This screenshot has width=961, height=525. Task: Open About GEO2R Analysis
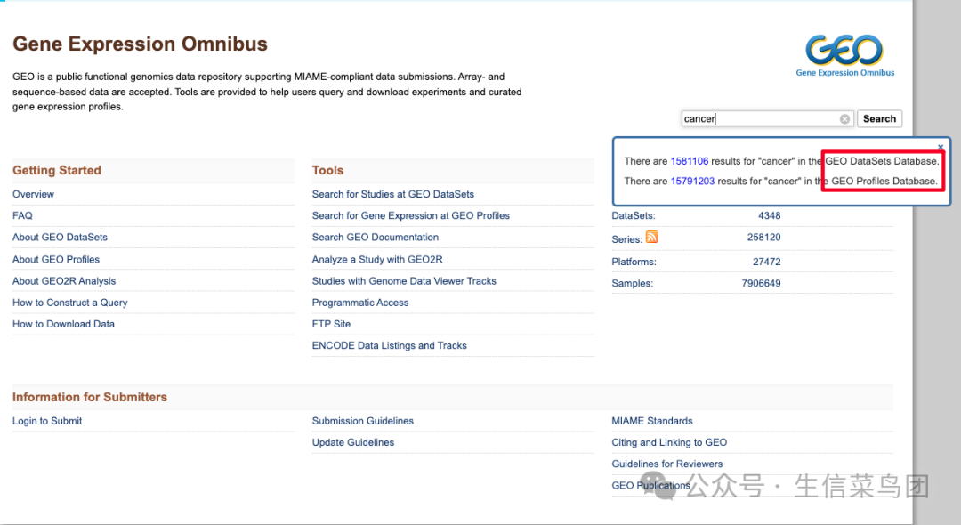(64, 280)
